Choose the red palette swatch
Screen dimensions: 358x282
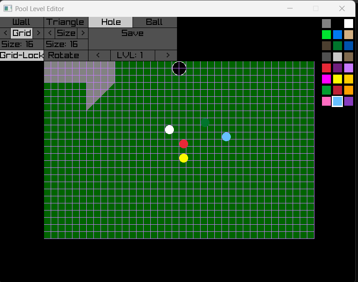pyautogui.click(x=326, y=68)
